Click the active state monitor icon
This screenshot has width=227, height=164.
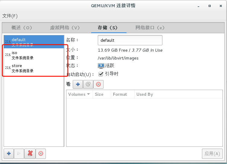(x=101, y=66)
